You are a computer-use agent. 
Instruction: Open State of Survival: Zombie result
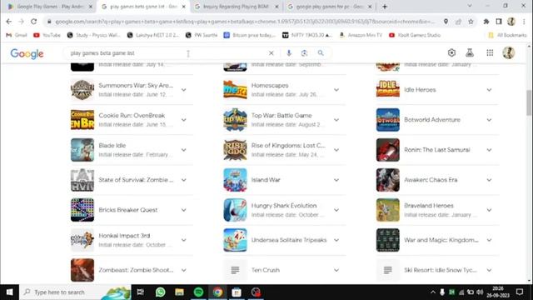136,180
